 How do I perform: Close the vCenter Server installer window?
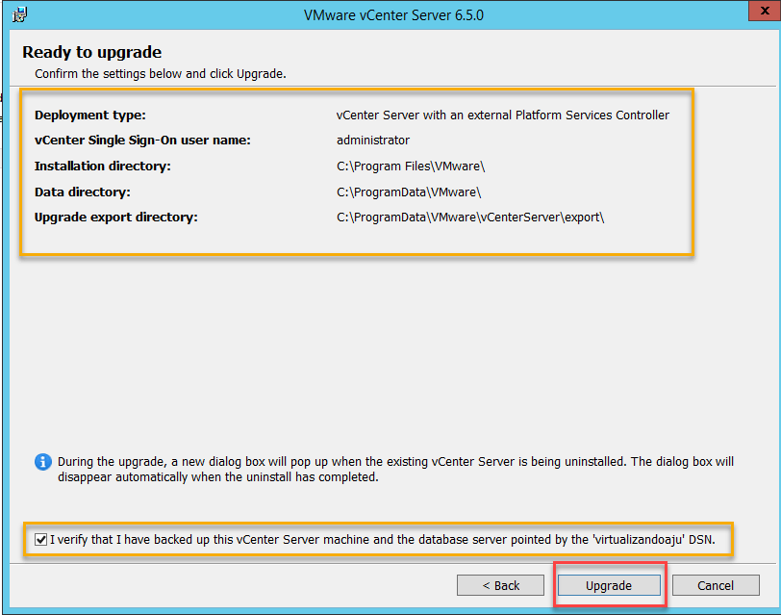pos(763,13)
